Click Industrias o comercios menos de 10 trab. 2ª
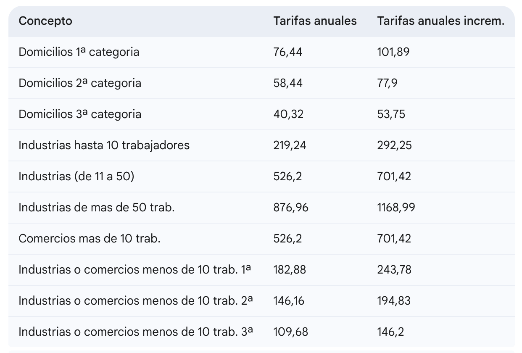Viewport: 522px width, 353px height. point(135,301)
